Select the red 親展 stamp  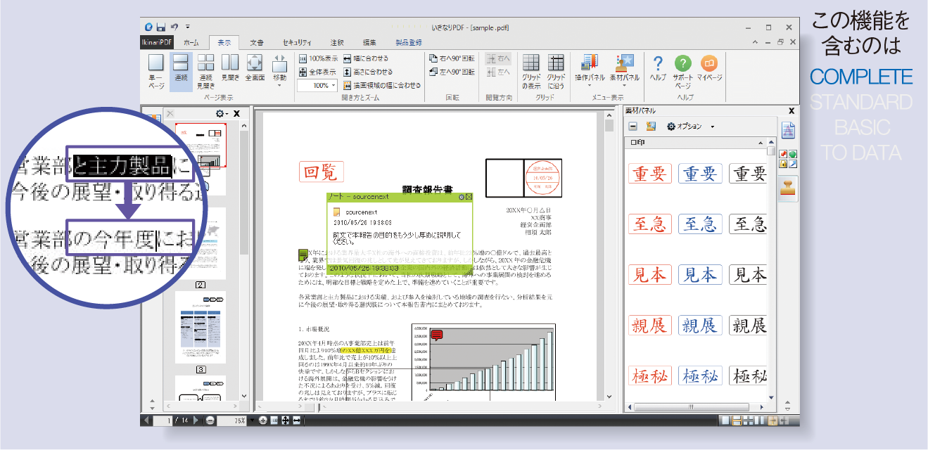pos(650,325)
